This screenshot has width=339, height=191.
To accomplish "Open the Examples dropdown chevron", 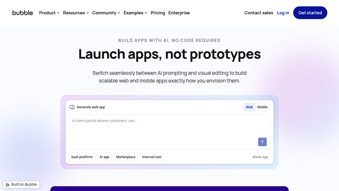I will tap(146, 13).
